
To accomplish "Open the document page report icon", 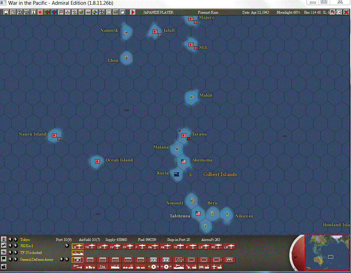I will tap(13, 12).
